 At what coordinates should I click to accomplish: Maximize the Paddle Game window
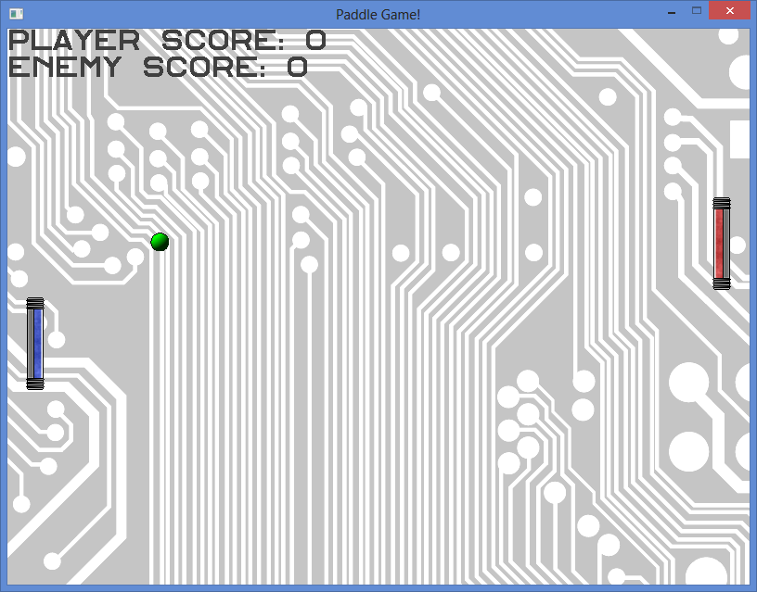tap(696, 10)
